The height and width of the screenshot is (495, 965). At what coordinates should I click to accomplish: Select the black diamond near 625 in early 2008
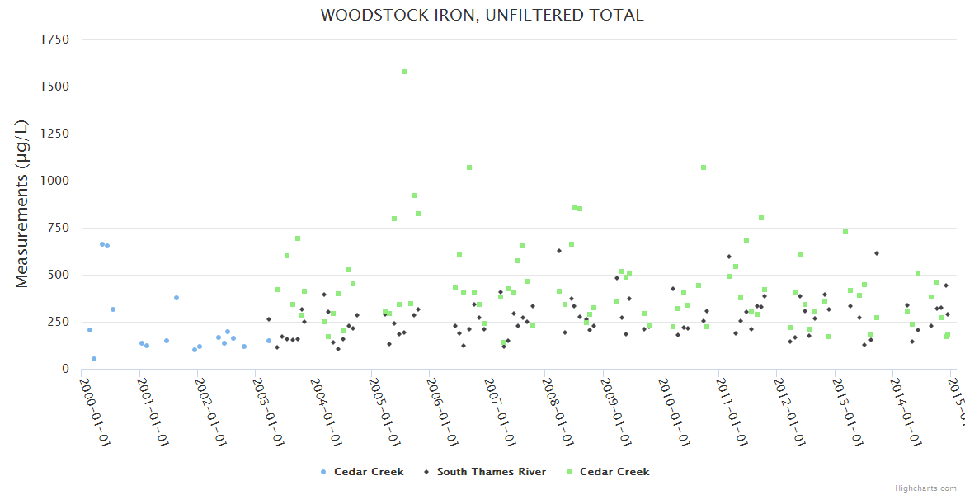[x=559, y=251]
